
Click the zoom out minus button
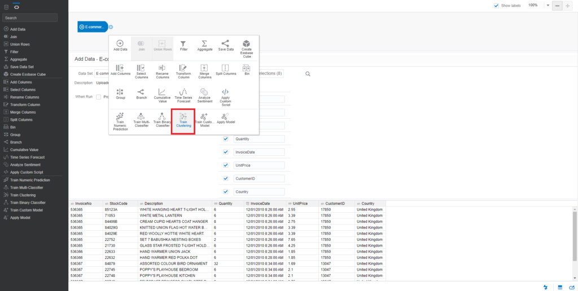pyautogui.click(x=557, y=6)
